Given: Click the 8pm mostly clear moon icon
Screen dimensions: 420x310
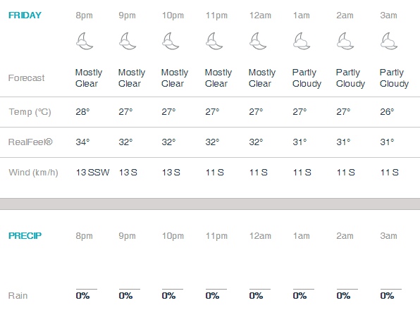Looking at the screenshot, I should pyautogui.click(x=85, y=41).
